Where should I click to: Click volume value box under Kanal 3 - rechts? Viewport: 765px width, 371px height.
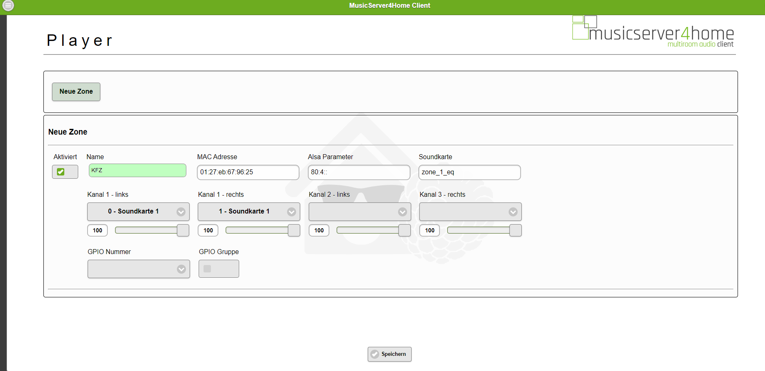[x=430, y=230]
